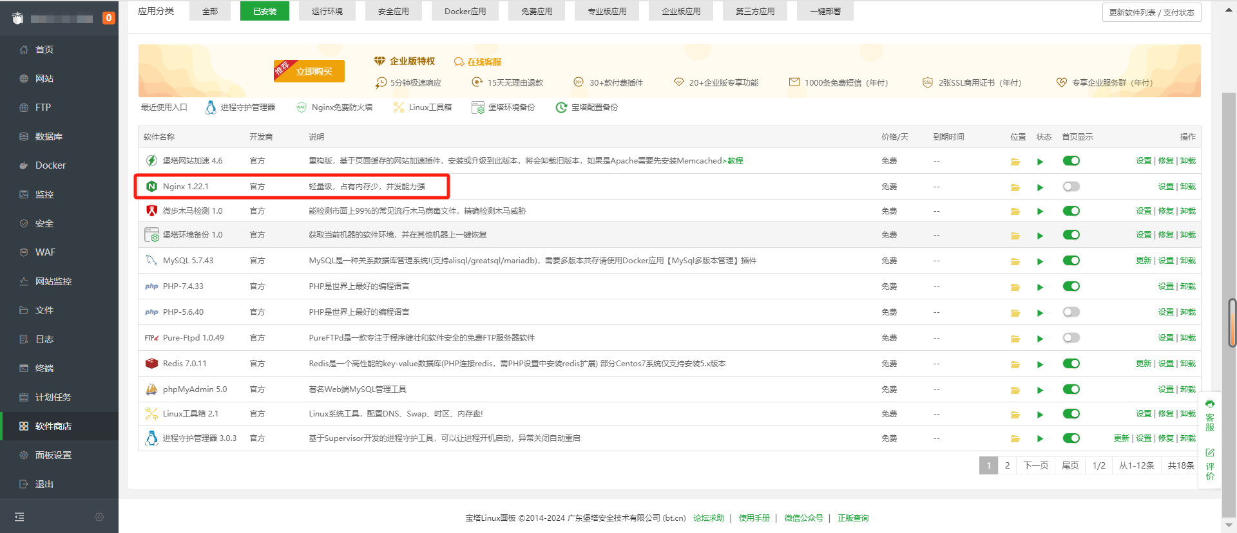This screenshot has width=1237, height=533.
Task: Open 使用手册 footer link
Action: (x=754, y=518)
